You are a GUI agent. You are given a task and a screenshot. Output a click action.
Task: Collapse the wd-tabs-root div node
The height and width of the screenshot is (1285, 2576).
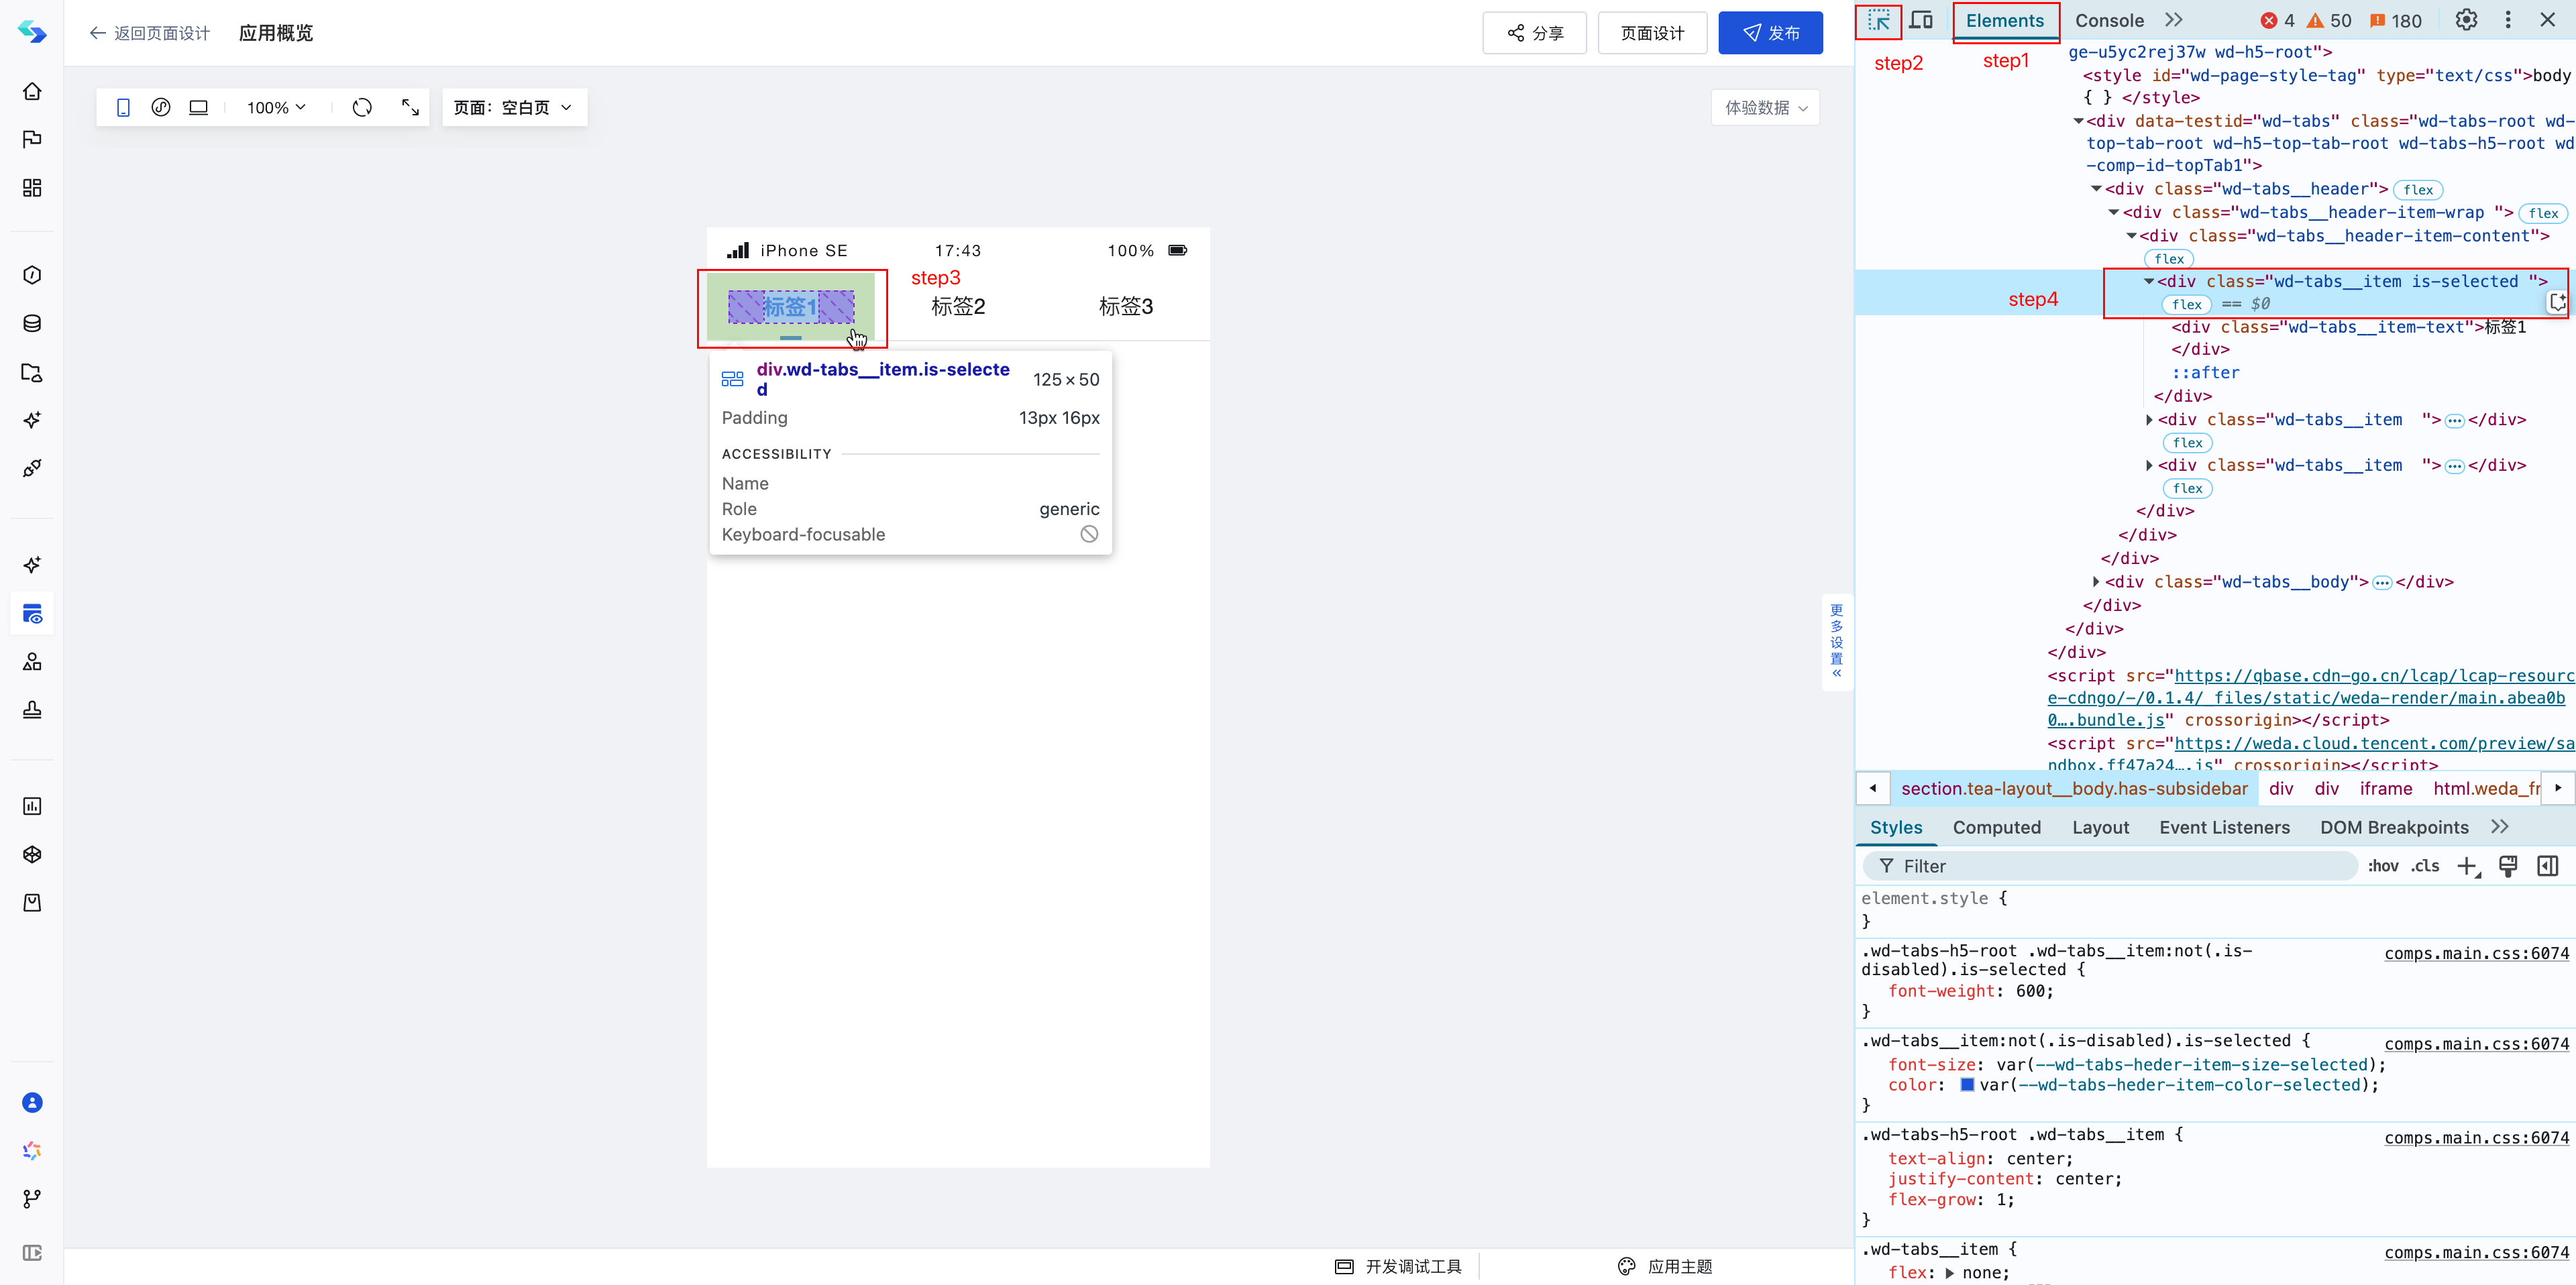pos(2078,121)
